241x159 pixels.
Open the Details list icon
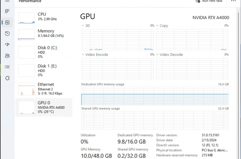7,67
